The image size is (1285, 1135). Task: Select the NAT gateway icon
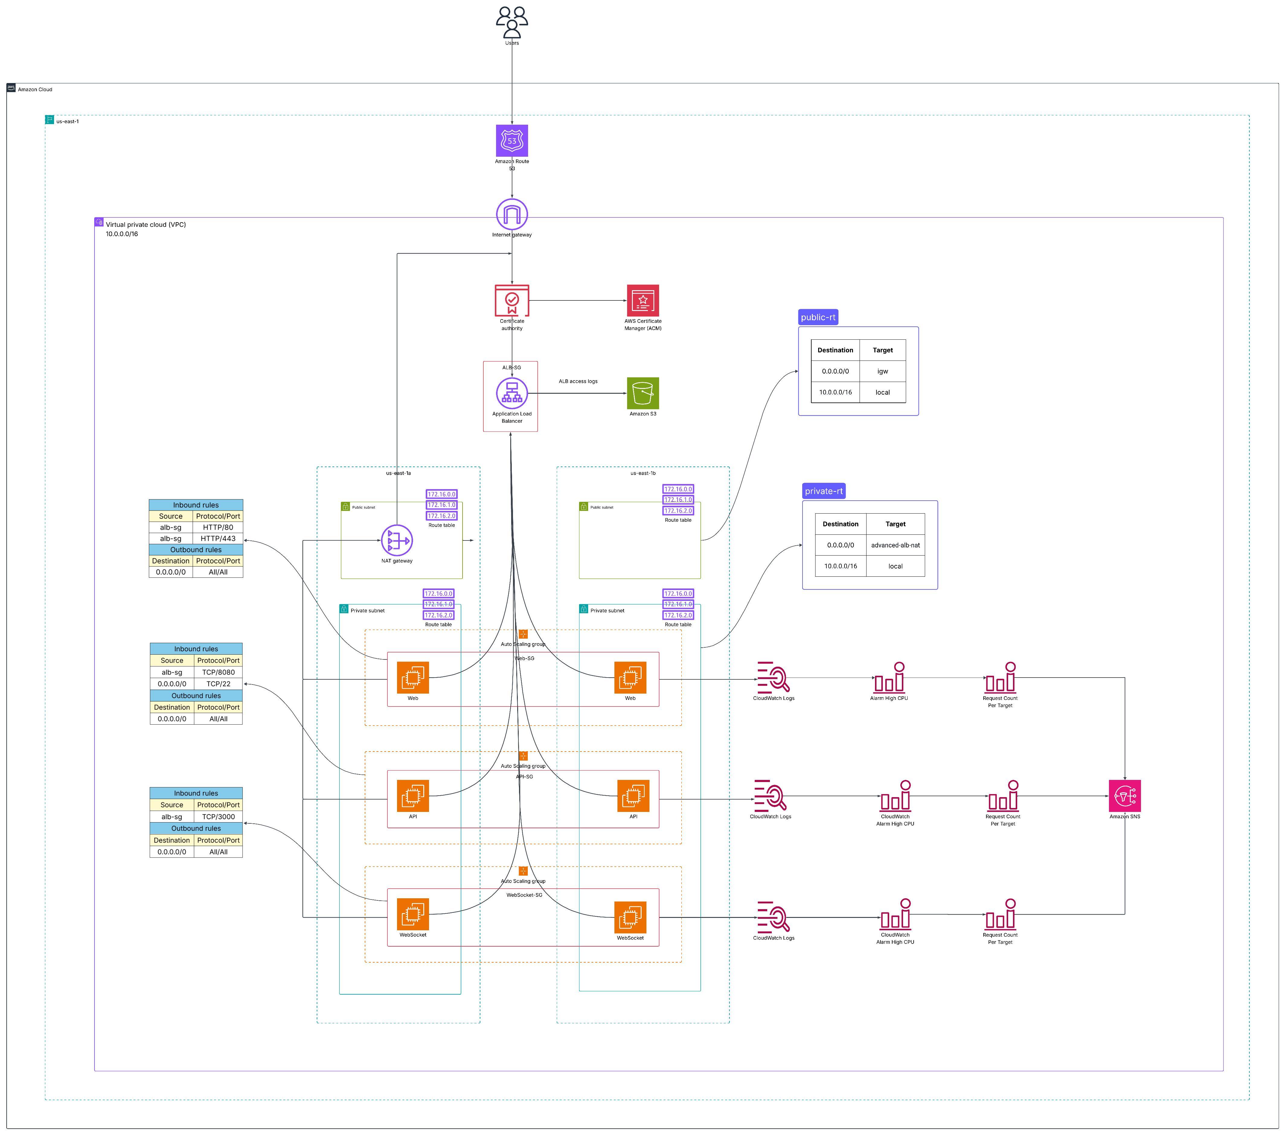pyautogui.click(x=397, y=540)
